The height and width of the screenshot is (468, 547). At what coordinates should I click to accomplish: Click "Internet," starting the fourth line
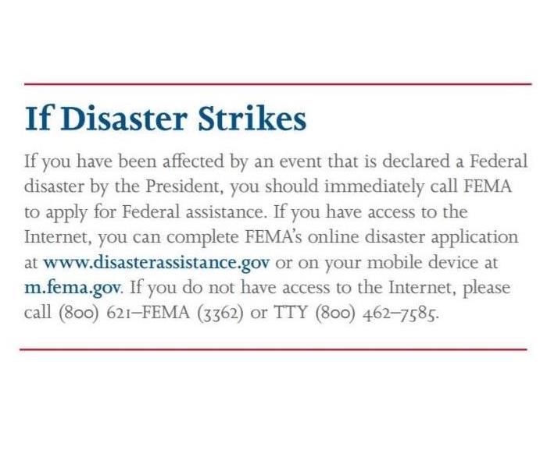tap(58, 237)
